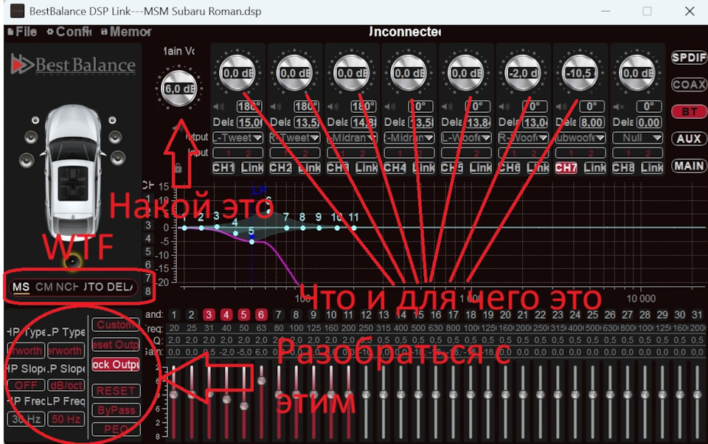The height and width of the screenshot is (444, 708).
Task: Click the Best Balance logo
Action: [x=73, y=65]
